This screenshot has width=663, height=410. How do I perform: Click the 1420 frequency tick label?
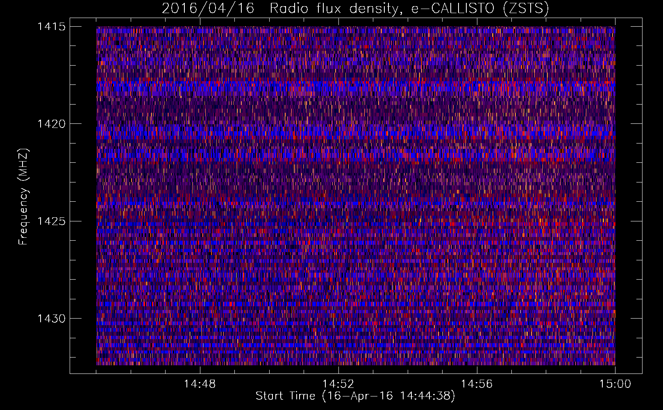[x=51, y=124]
